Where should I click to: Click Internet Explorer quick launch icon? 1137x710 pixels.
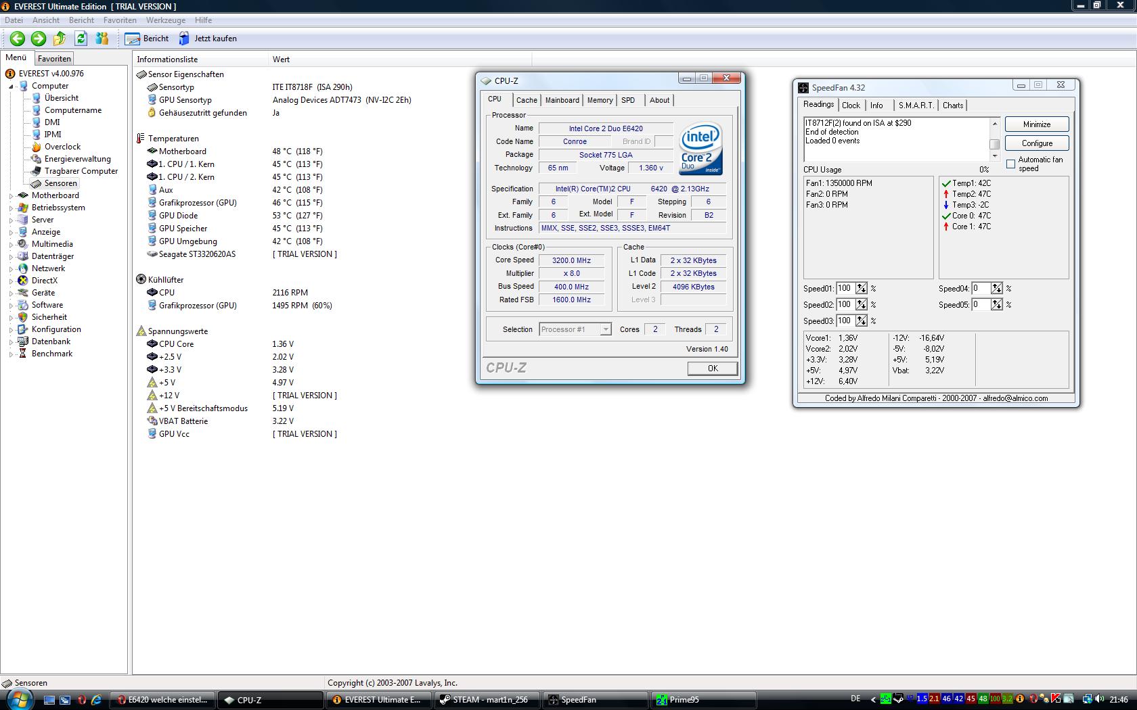point(97,700)
